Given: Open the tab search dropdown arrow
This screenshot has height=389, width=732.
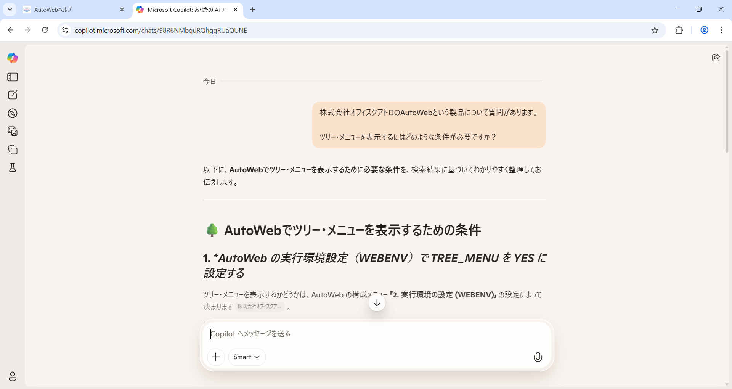Looking at the screenshot, I should [x=10, y=10].
